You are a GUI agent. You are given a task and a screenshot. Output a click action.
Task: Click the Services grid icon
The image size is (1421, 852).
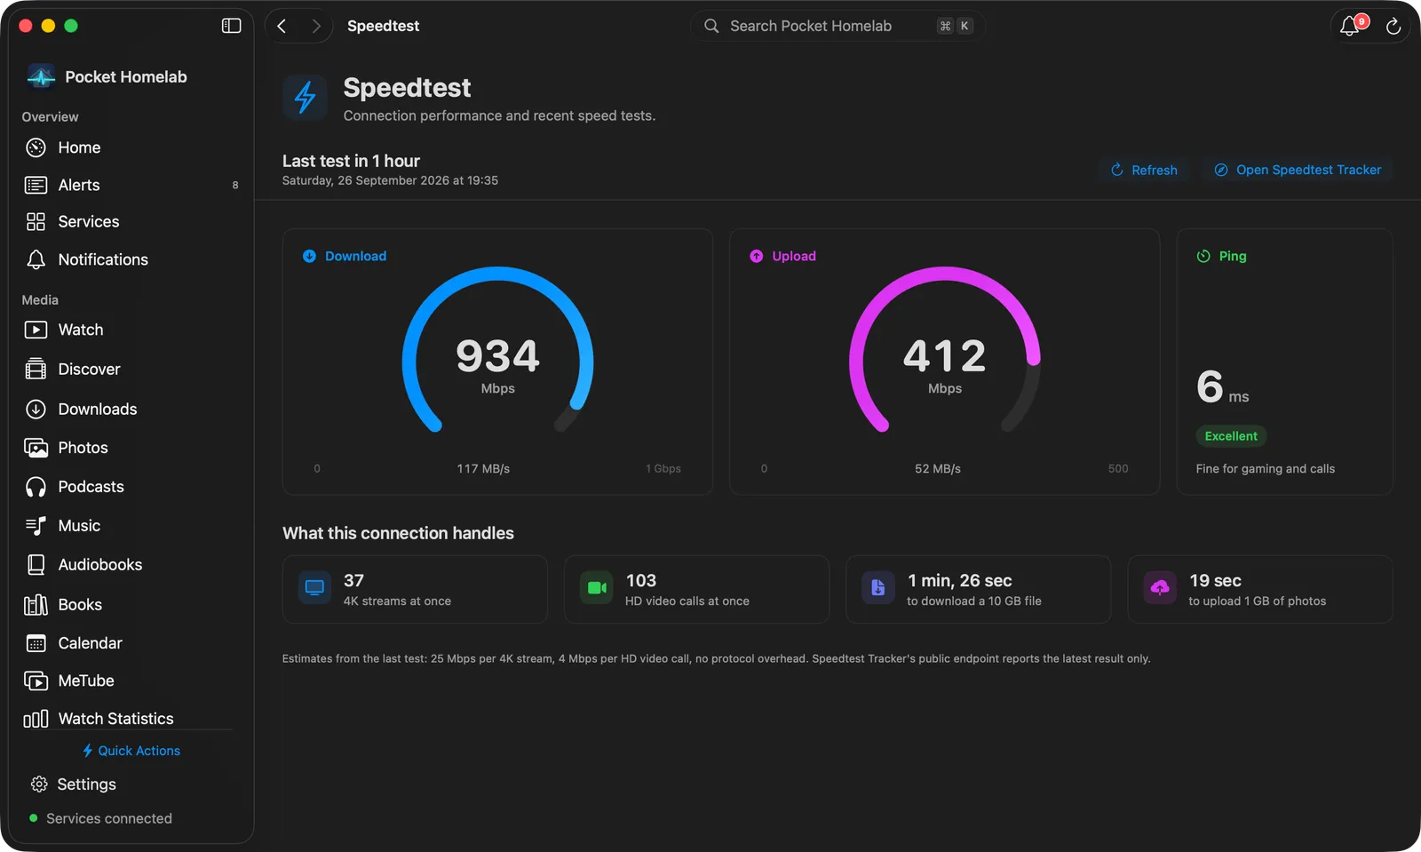tap(36, 221)
